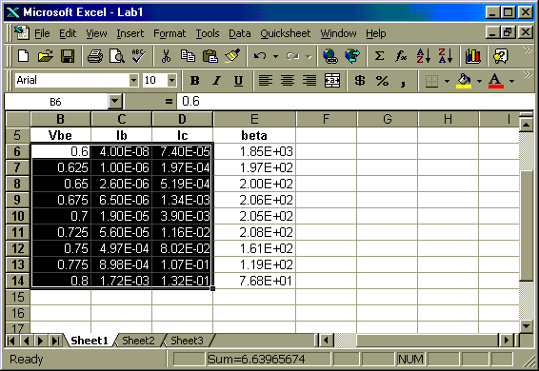Screen dimensions: 539x371
Task: Apply Percent style icon
Action: pos(382,81)
